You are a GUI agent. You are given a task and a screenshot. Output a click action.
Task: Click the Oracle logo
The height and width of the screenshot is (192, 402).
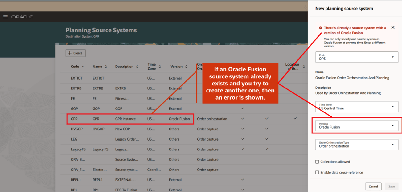coord(22,17)
